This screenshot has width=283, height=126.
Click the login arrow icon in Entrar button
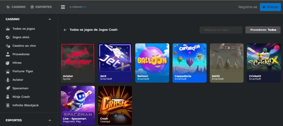(x=264, y=7)
